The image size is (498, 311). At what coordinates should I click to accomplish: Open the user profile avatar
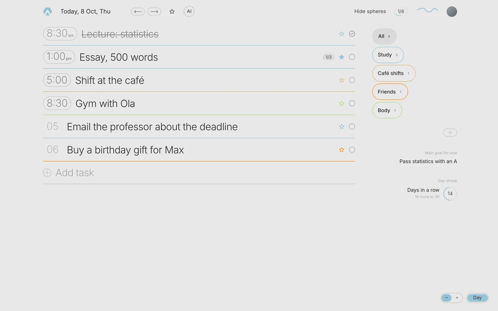452,11
